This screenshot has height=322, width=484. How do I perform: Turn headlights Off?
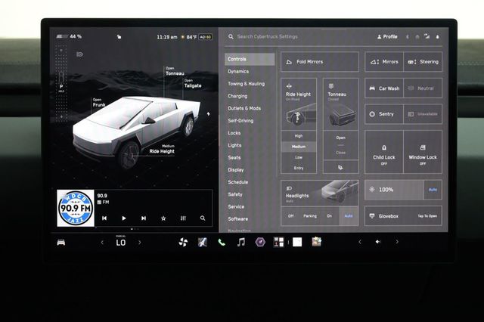click(x=290, y=216)
